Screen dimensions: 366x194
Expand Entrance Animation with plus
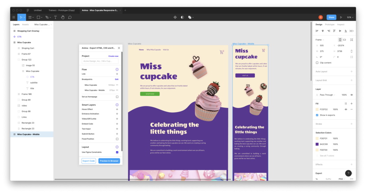(117, 114)
